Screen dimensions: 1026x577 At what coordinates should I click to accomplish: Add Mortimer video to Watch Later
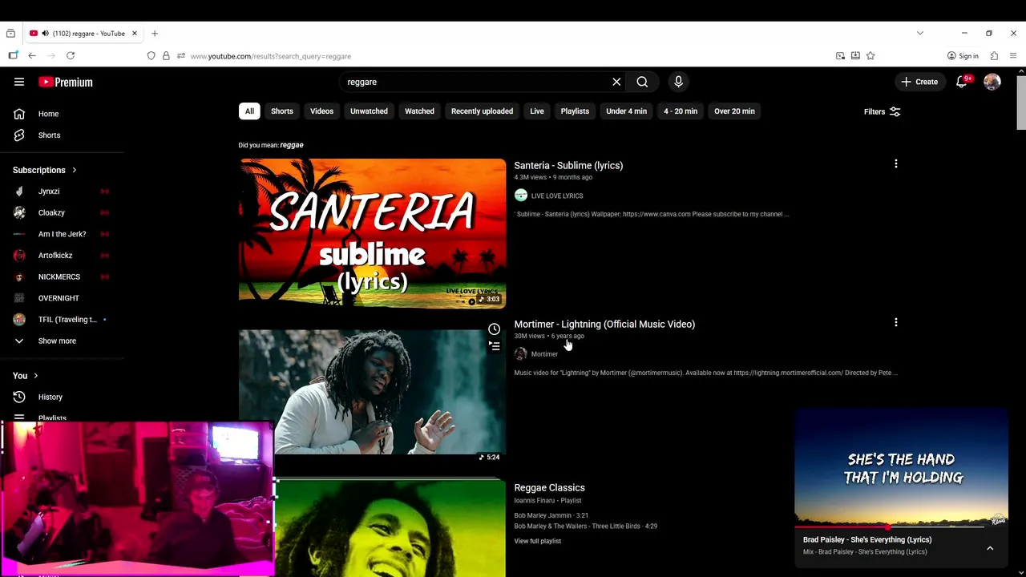pyautogui.click(x=495, y=329)
